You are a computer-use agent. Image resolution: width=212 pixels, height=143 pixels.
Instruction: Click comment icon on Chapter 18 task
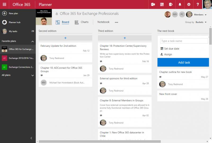click(101, 61)
